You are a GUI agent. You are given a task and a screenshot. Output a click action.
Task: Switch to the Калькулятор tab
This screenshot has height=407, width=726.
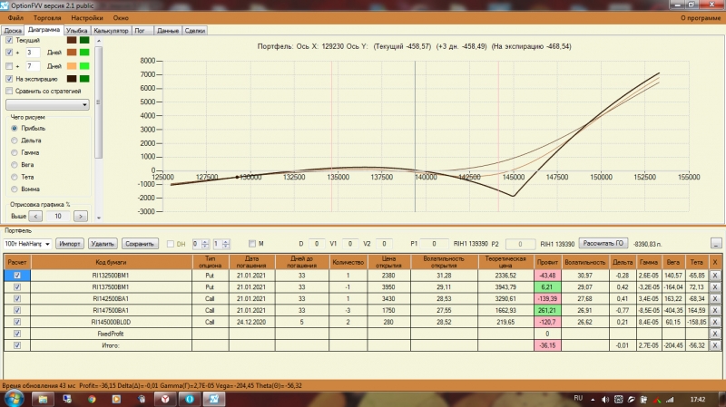(x=111, y=31)
